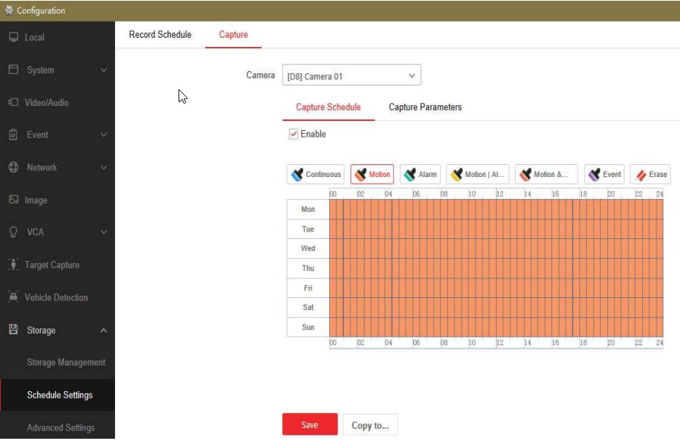Open Storage Management in sidebar
This screenshot has width=680, height=441.
66,363
